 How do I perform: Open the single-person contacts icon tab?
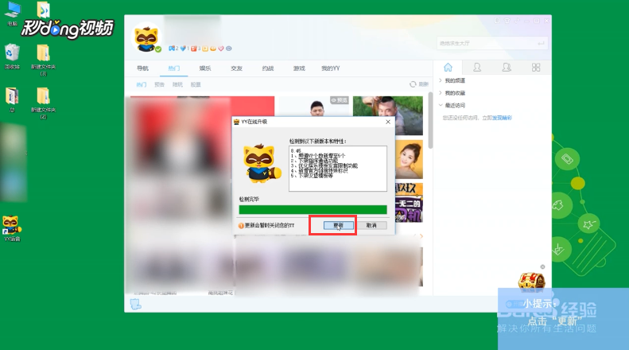pyautogui.click(x=477, y=68)
